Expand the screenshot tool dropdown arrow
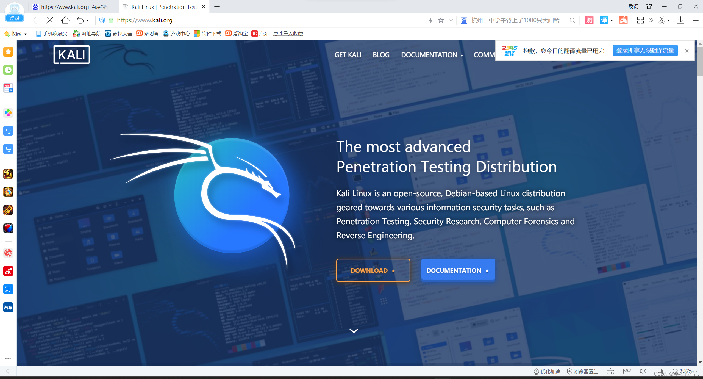 click(668, 20)
